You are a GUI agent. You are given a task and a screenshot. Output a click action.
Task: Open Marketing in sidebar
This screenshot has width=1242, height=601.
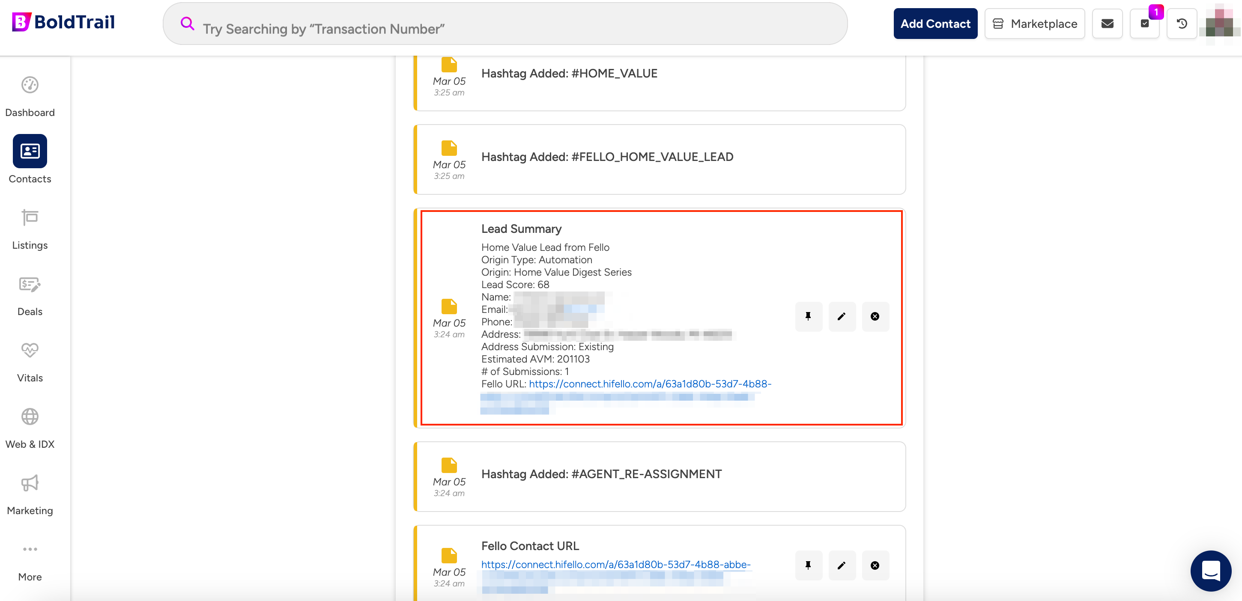pyautogui.click(x=30, y=495)
